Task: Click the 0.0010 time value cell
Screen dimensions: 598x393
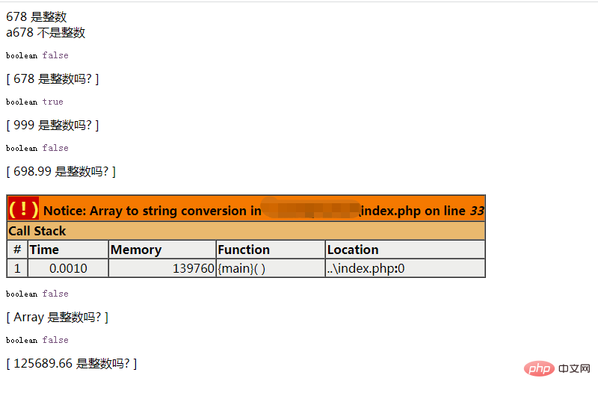Action: point(68,268)
